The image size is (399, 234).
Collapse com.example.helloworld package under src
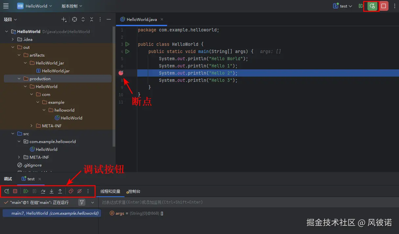19,141
